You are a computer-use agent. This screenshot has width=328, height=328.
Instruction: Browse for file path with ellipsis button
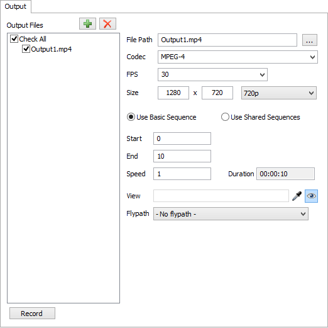[310, 40]
